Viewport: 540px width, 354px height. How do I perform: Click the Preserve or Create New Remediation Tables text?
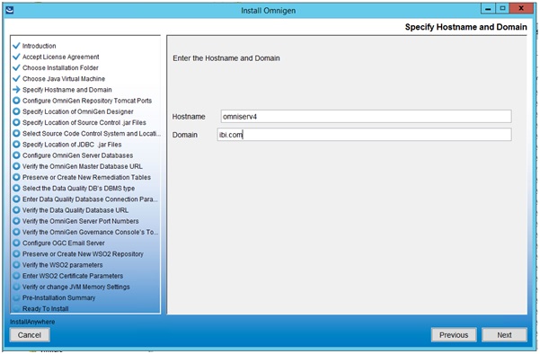86,177
